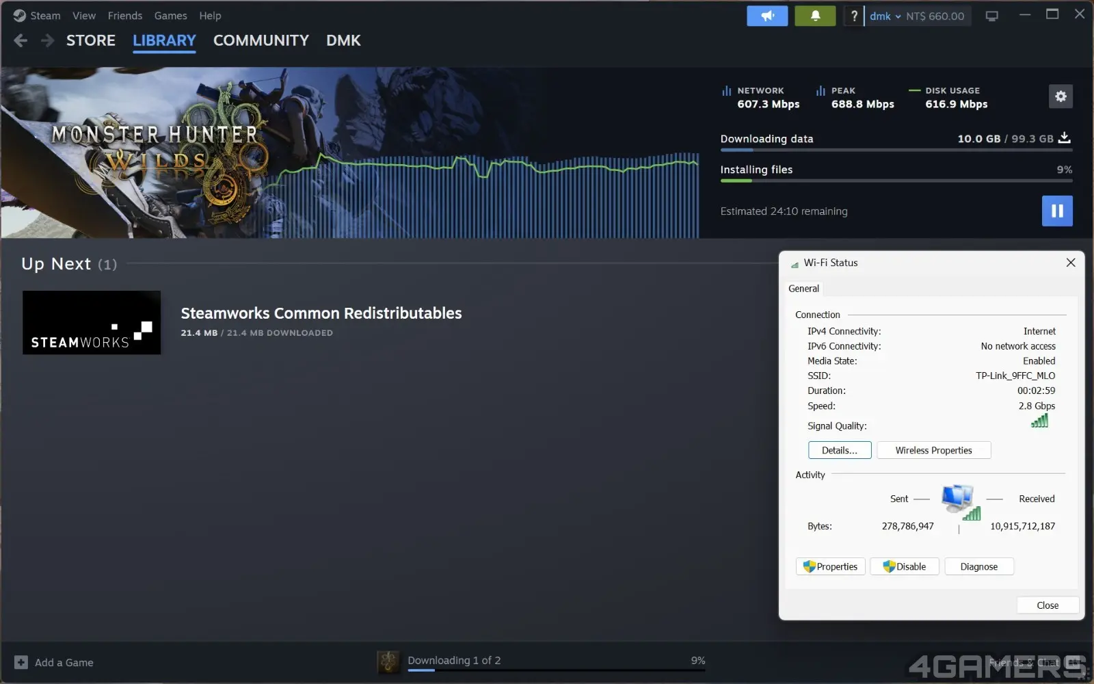Click the bottom download progress bar
This screenshot has height=684, width=1094.
[x=557, y=670]
